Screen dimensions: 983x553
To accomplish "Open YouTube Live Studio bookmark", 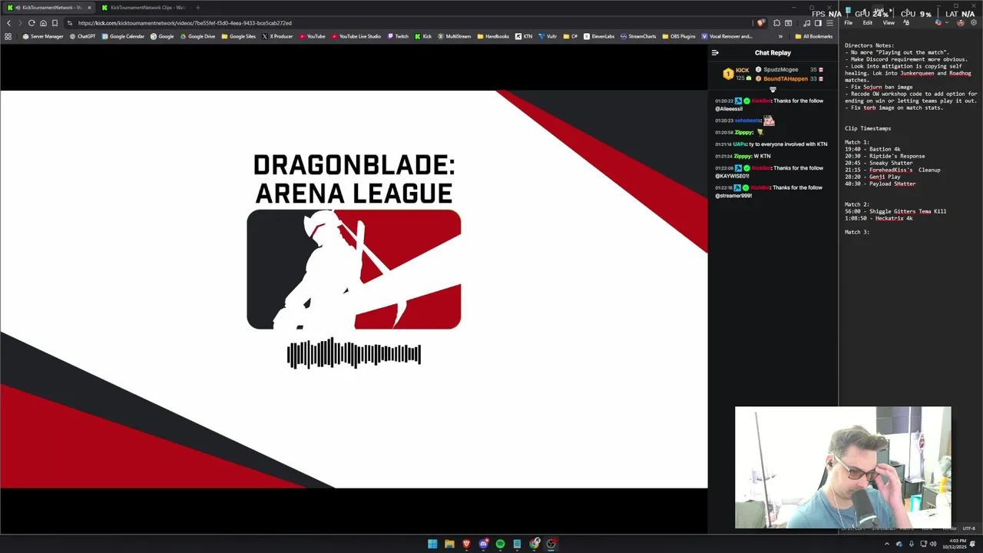I will [356, 36].
